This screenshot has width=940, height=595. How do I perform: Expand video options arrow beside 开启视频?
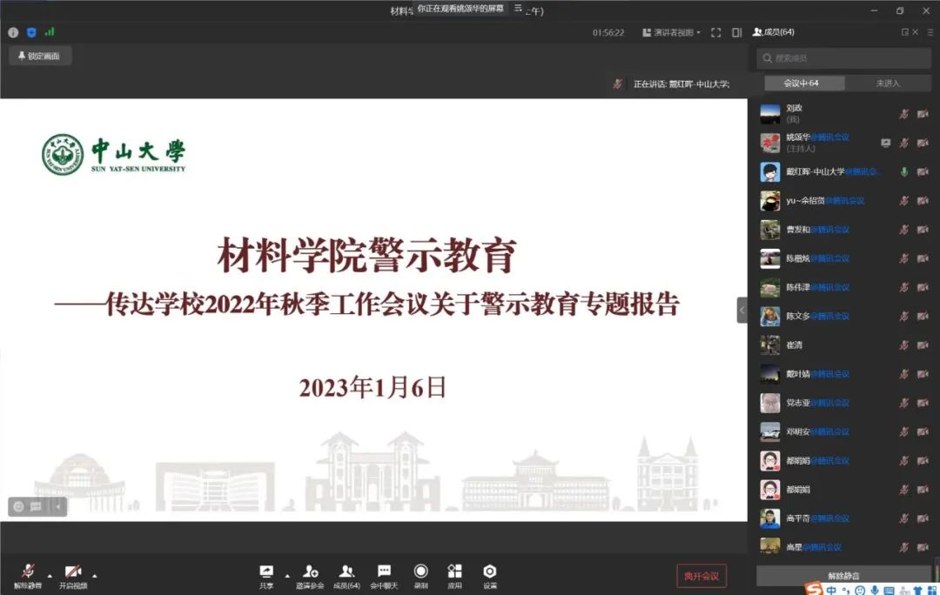click(94, 575)
